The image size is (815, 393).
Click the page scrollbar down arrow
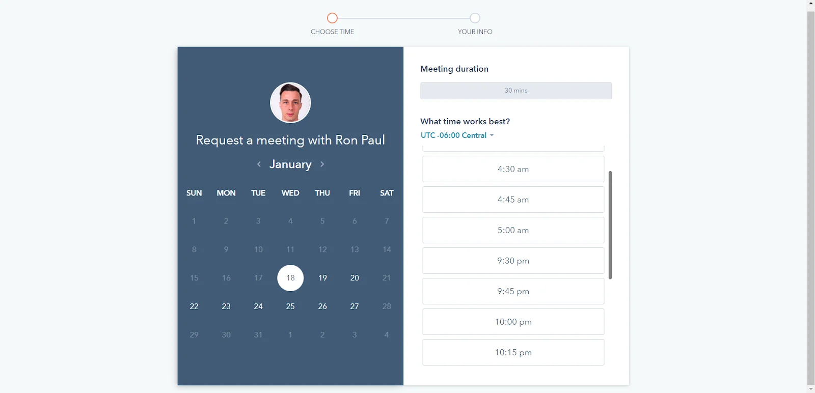[811, 389]
